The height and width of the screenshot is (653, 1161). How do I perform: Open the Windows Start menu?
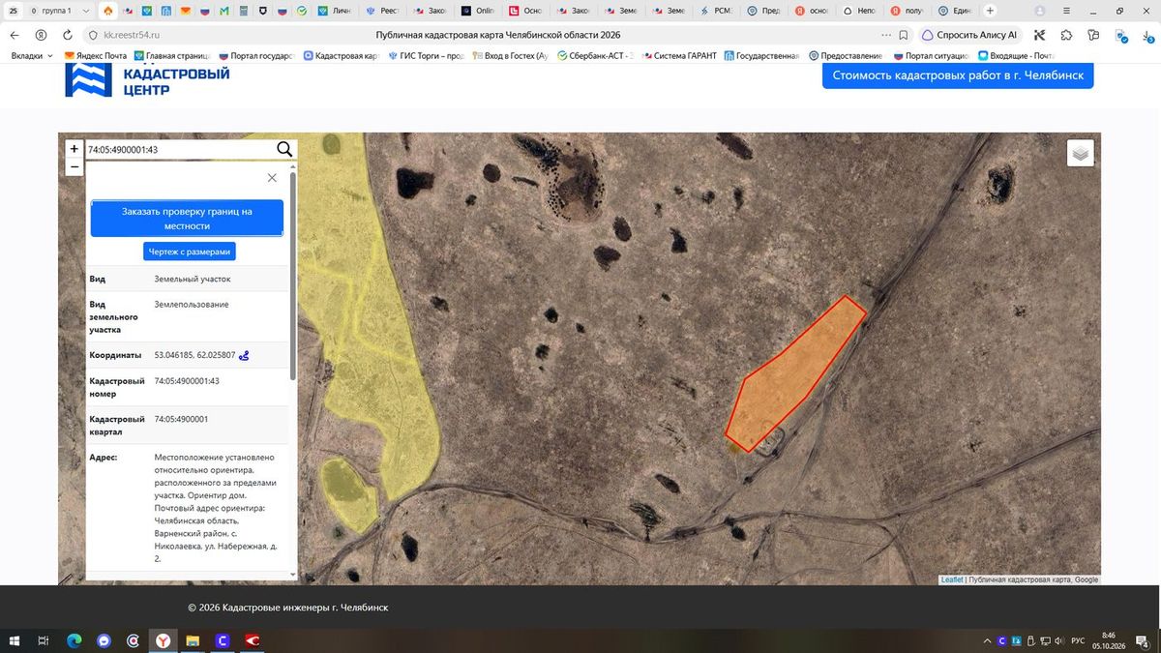[15, 640]
